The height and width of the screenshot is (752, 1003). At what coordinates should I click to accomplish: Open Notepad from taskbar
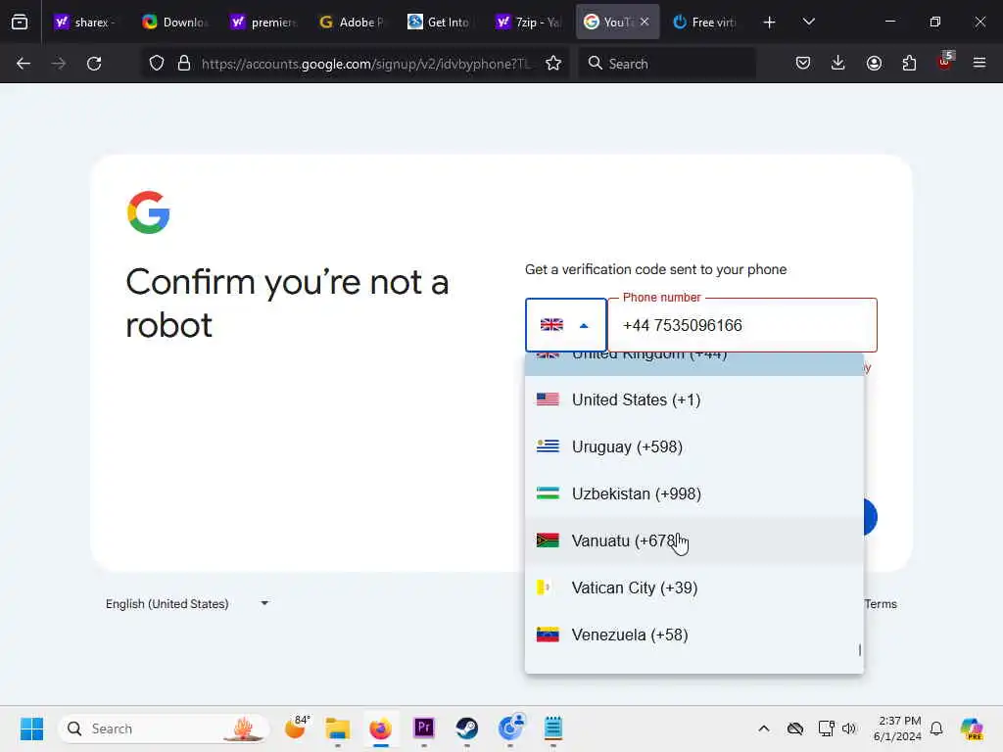click(553, 728)
